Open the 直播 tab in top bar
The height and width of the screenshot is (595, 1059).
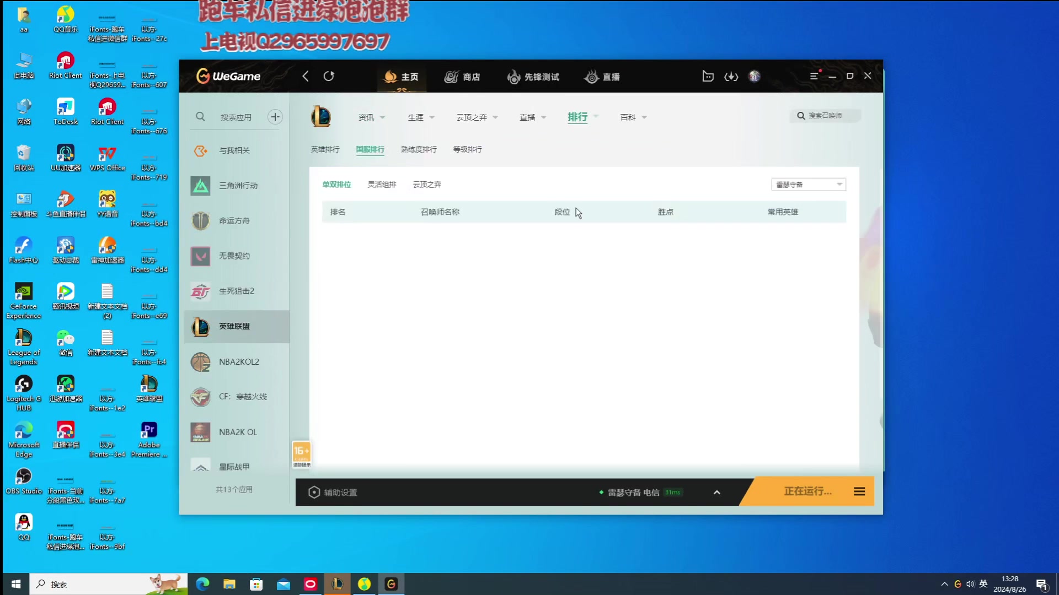point(602,77)
